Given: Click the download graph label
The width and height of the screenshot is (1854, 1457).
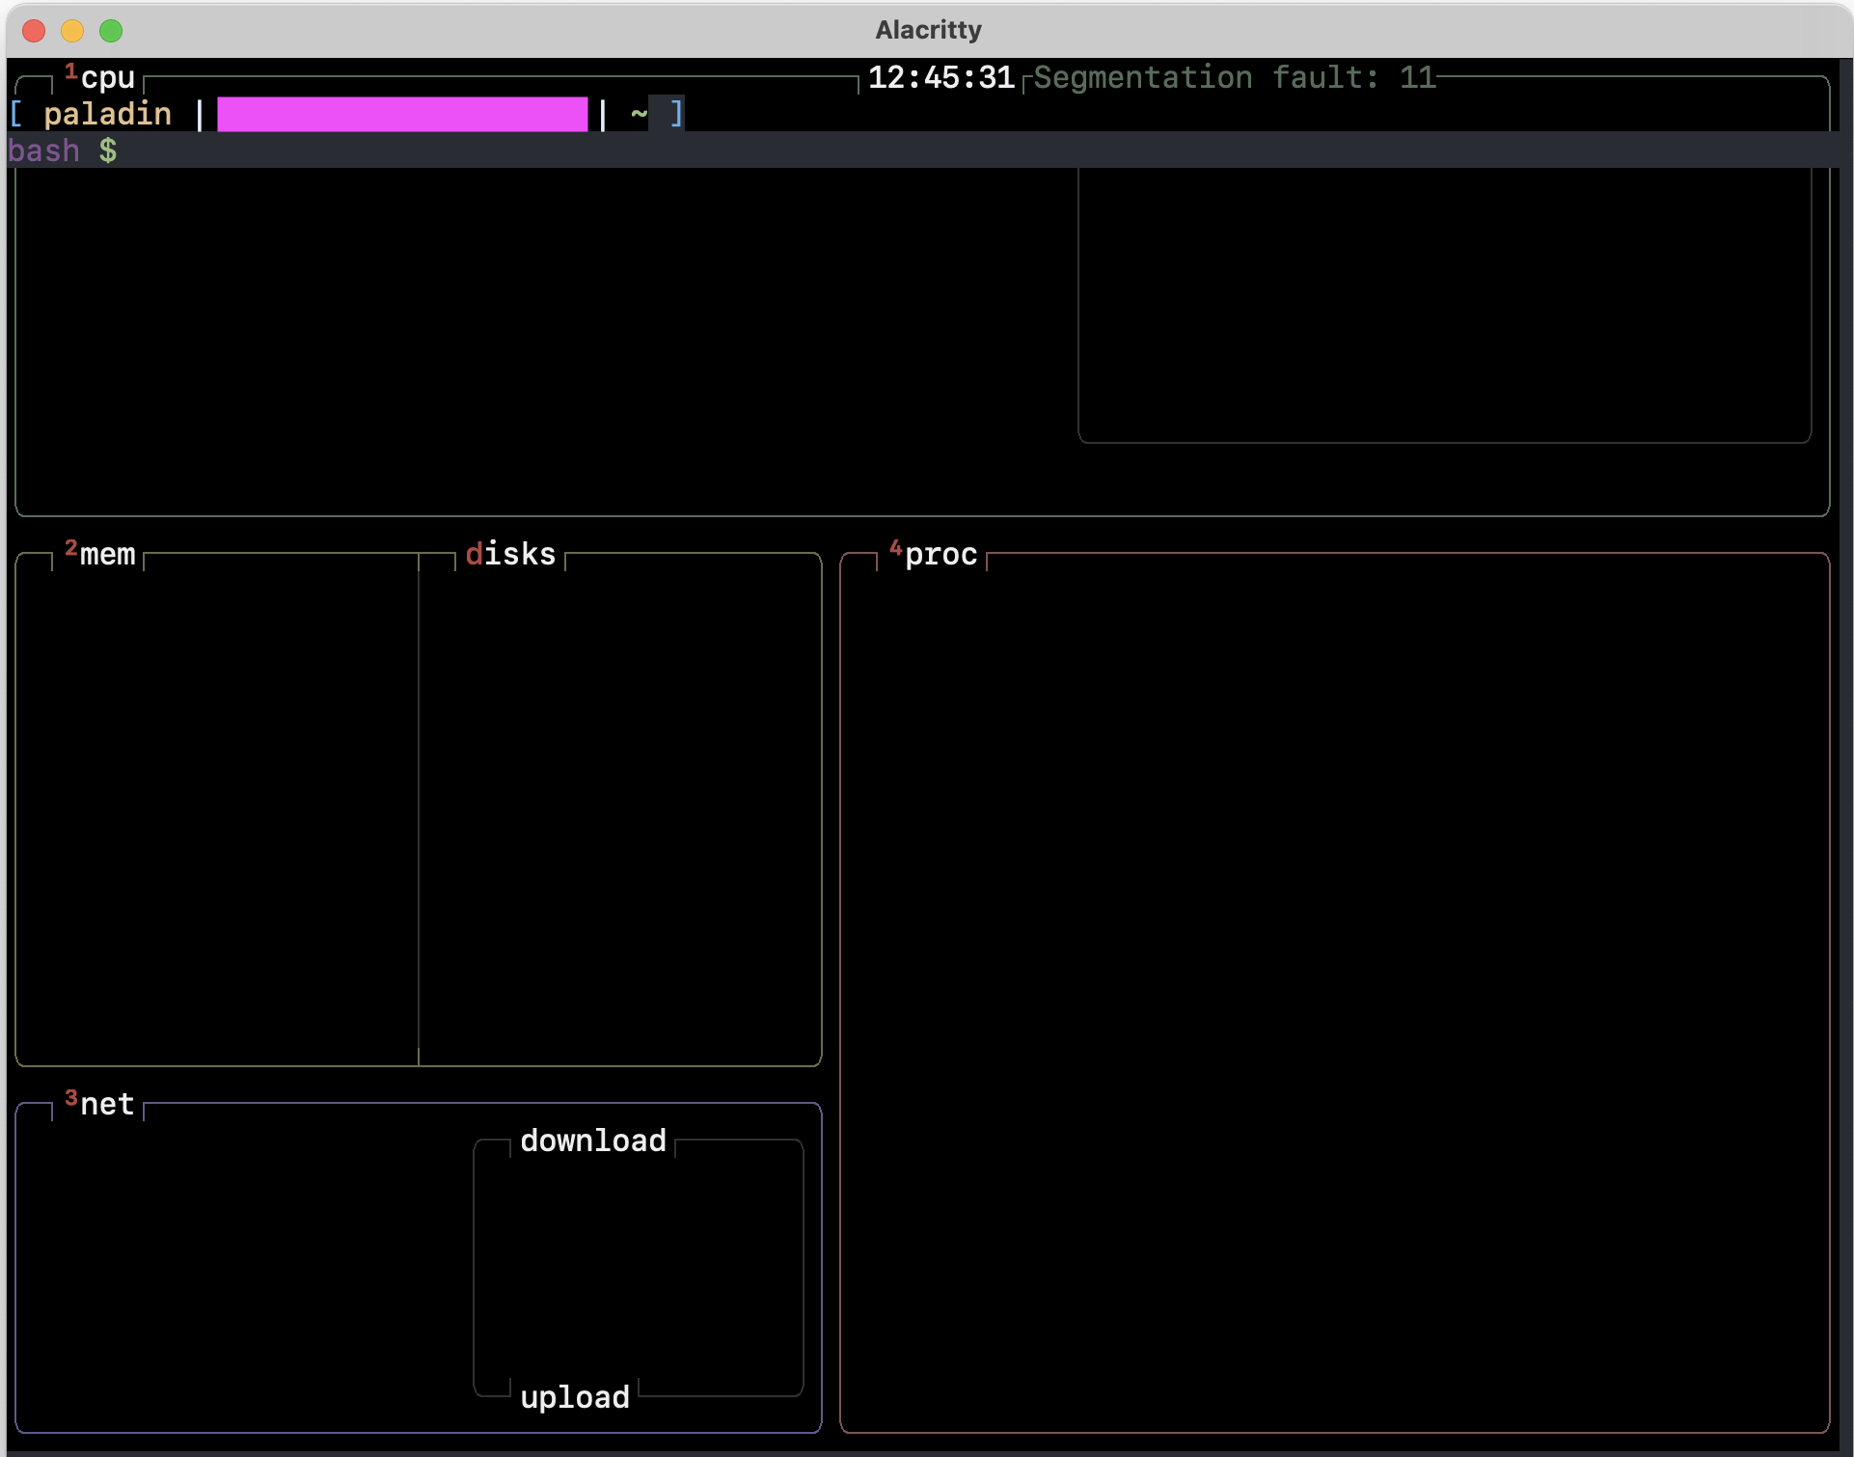Looking at the screenshot, I should (593, 1141).
